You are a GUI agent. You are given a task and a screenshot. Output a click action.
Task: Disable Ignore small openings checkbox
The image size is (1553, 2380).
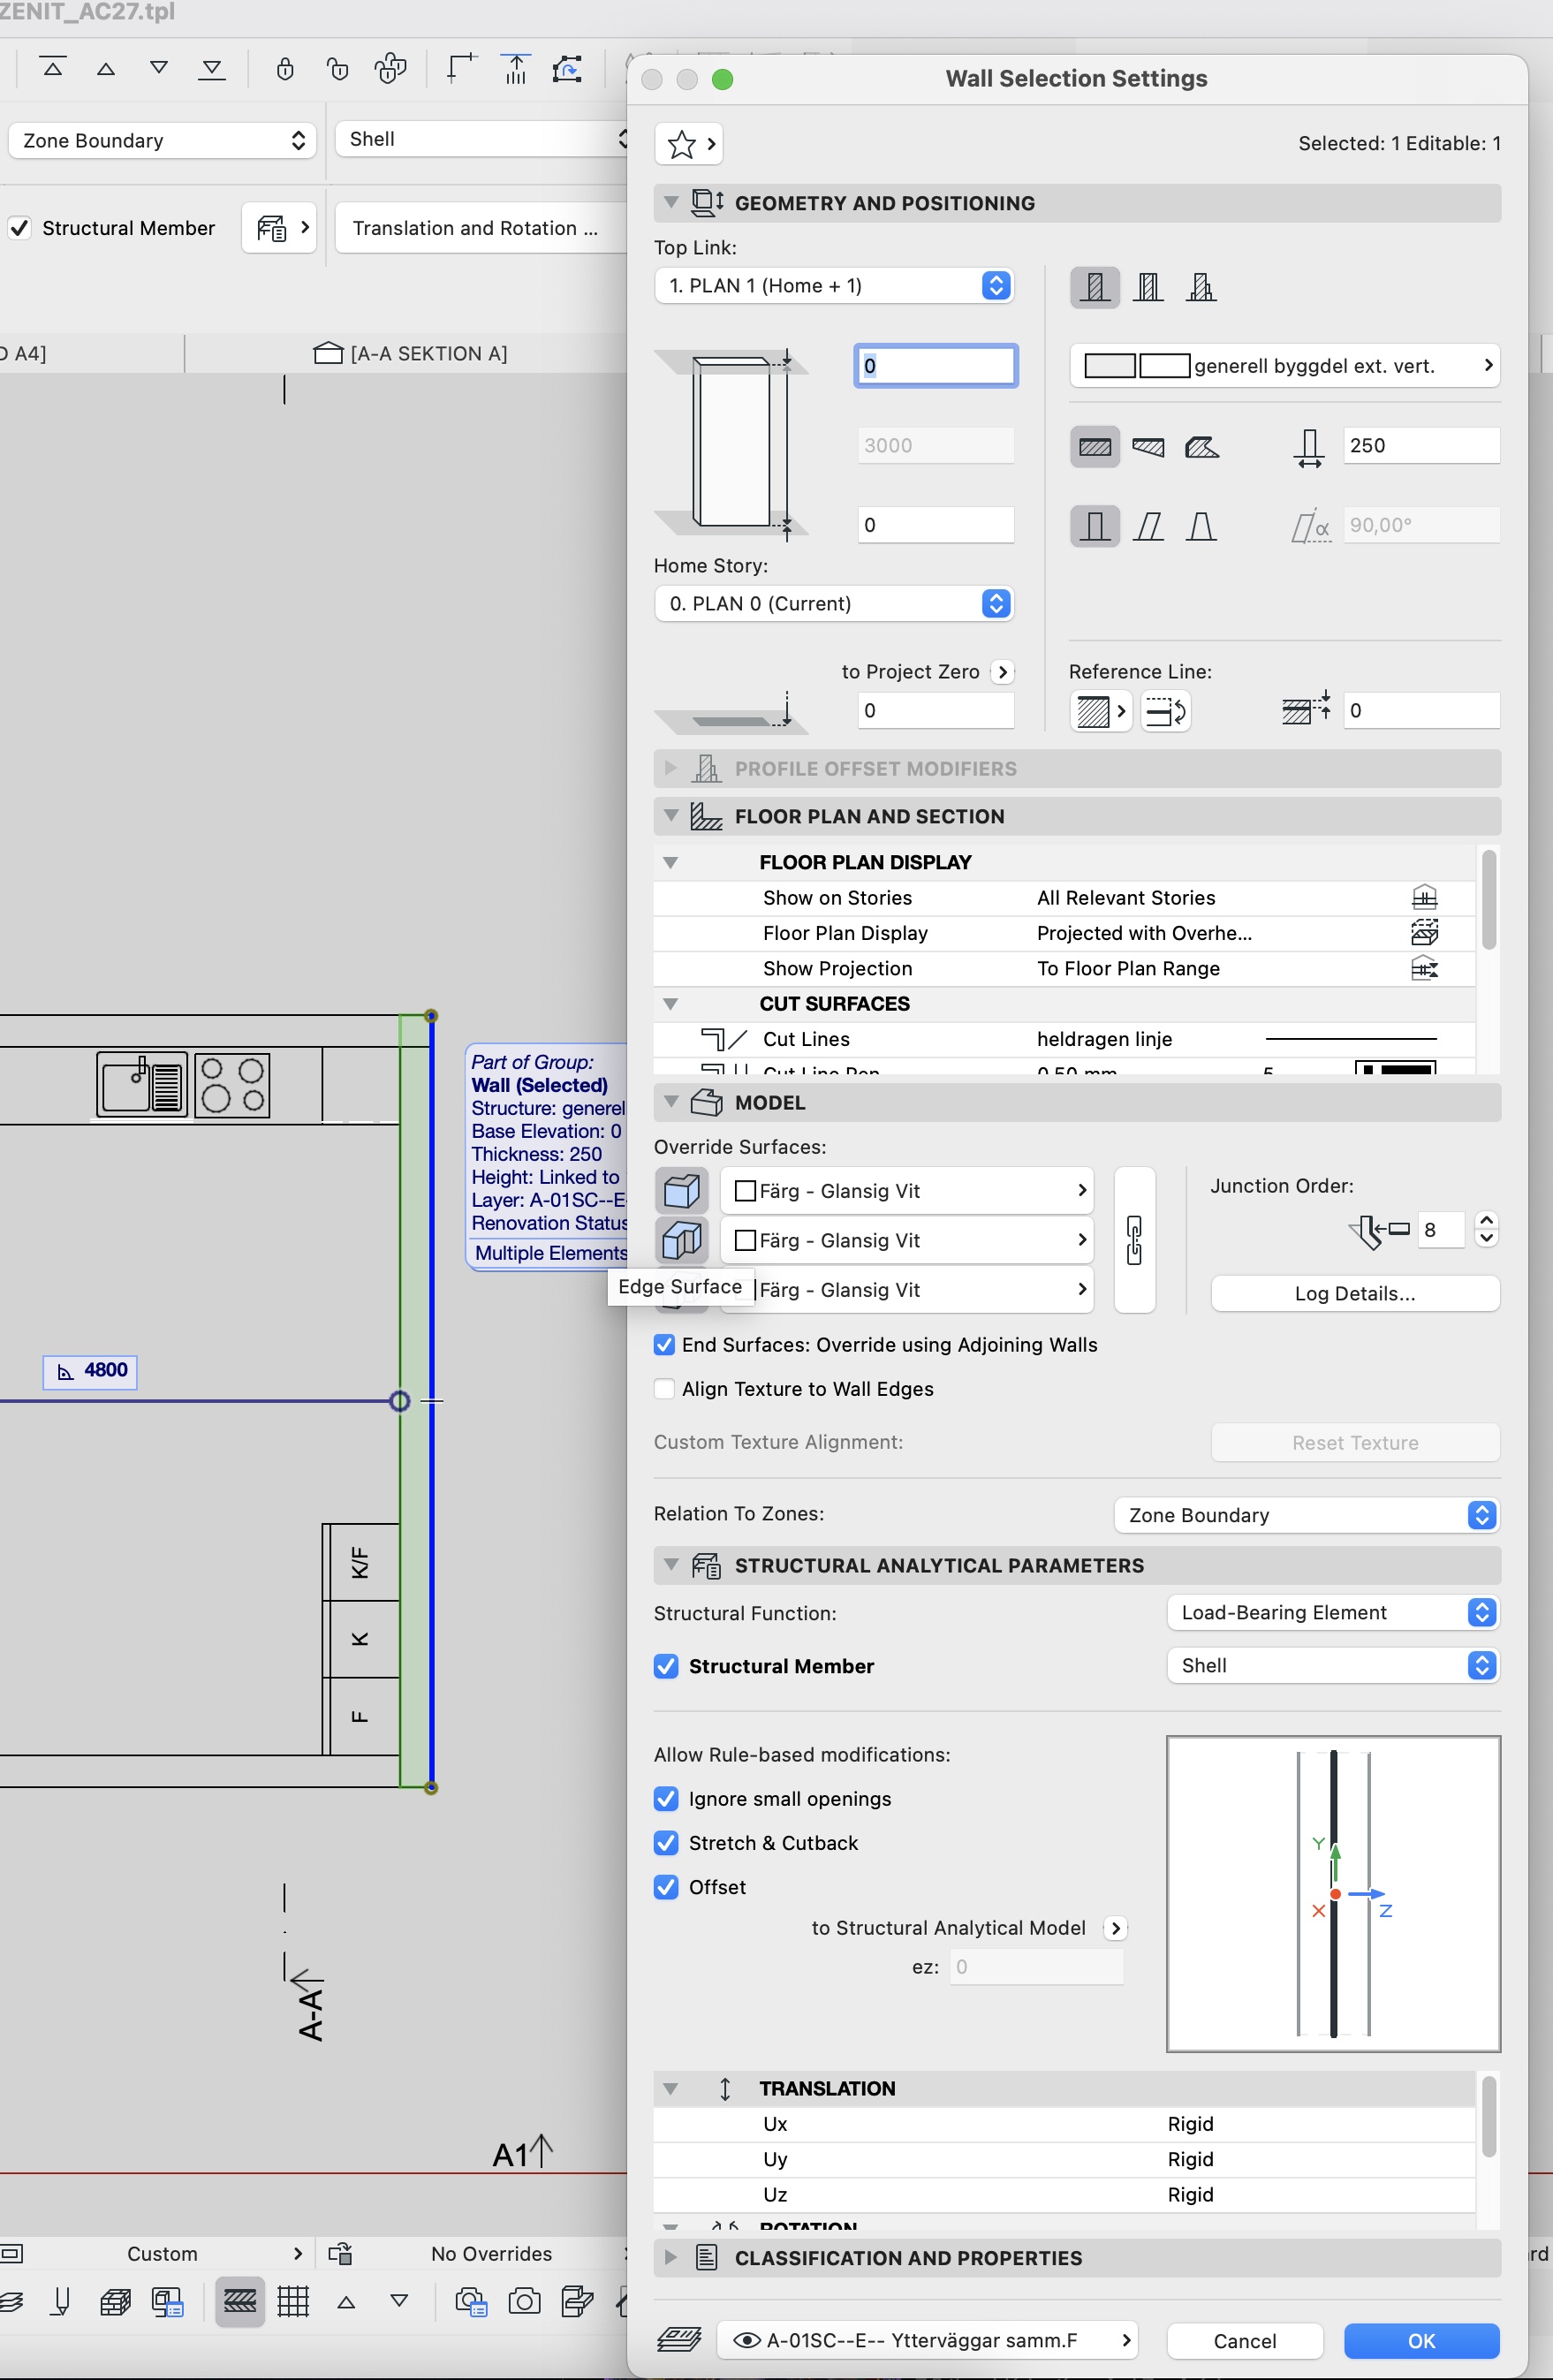(666, 1799)
